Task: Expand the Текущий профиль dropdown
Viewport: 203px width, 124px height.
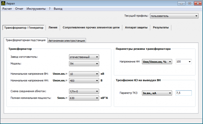Action: point(174,16)
